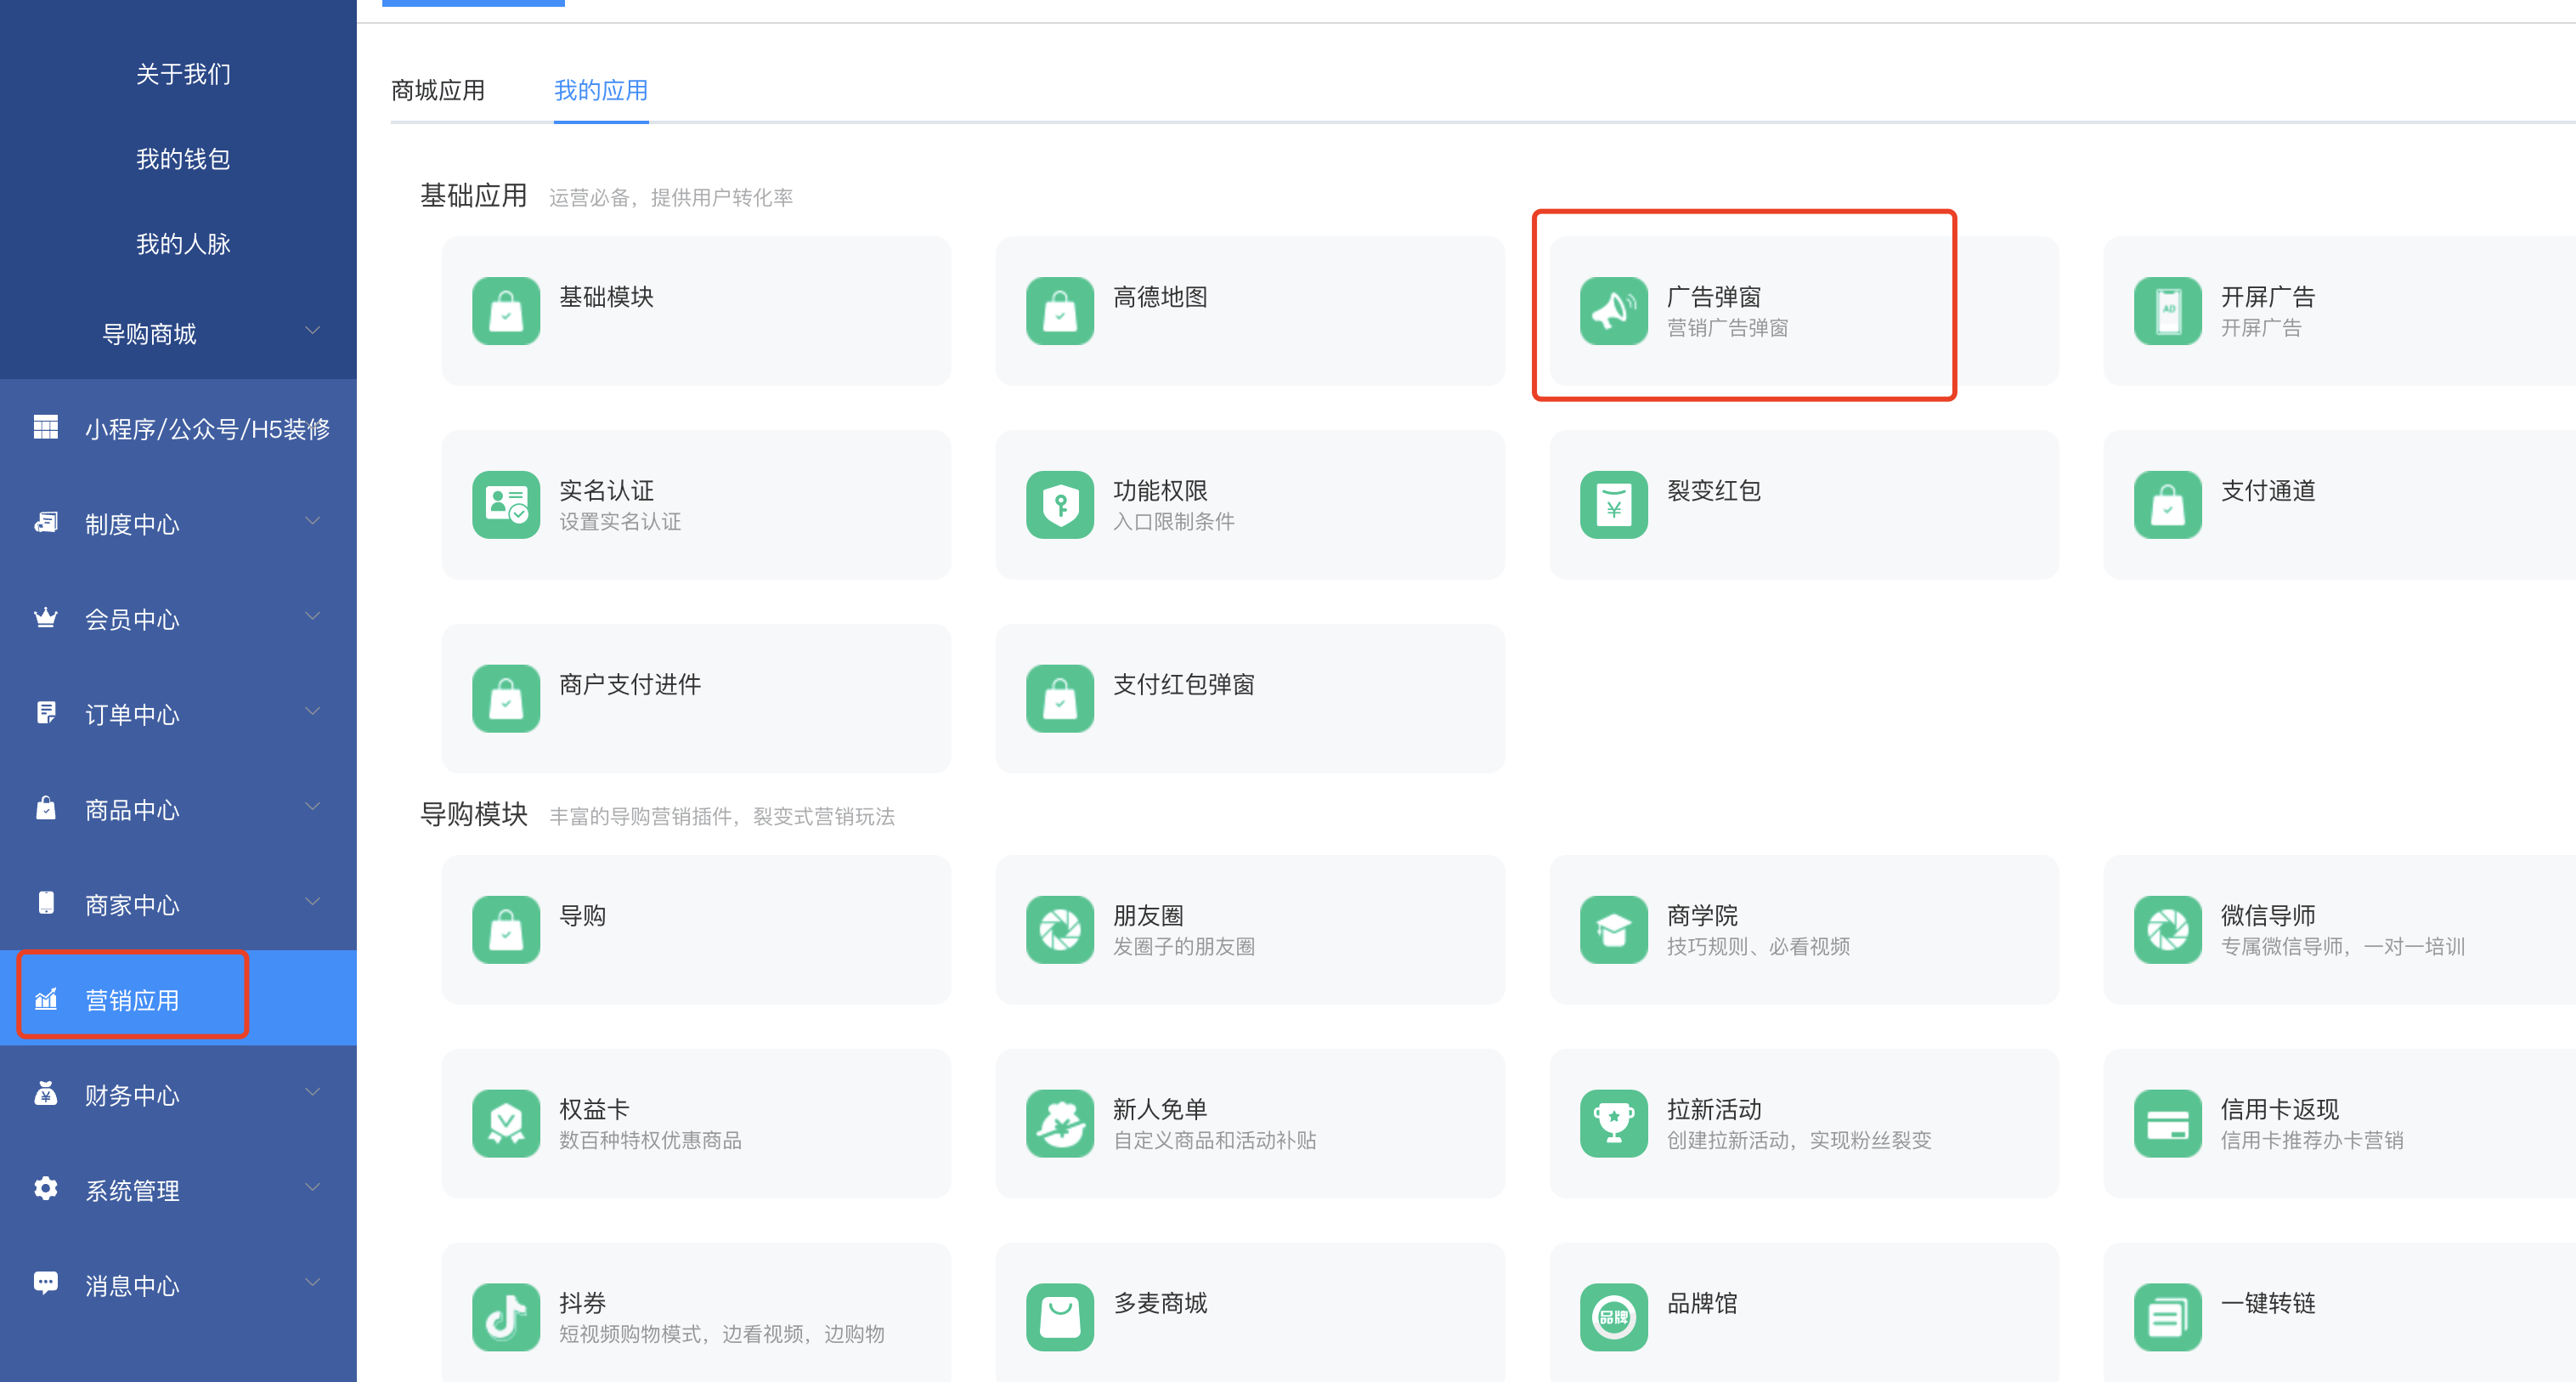Switch to the 商城应用 tab
The width and height of the screenshot is (2576, 1382).
pyautogui.click(x=438, y=90)
